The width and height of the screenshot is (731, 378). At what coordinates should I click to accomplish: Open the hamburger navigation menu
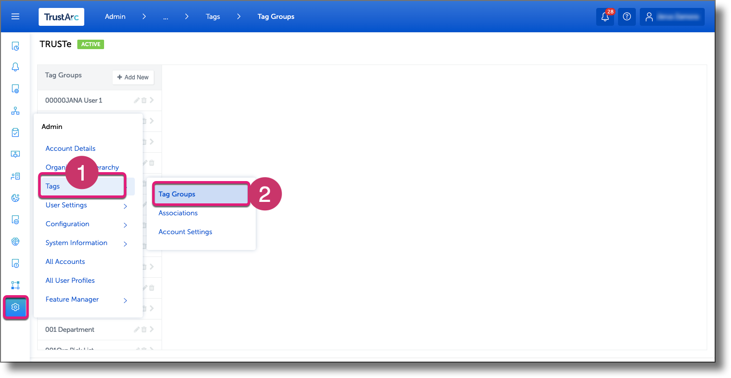pyautogui.click(x=15, y=16)
